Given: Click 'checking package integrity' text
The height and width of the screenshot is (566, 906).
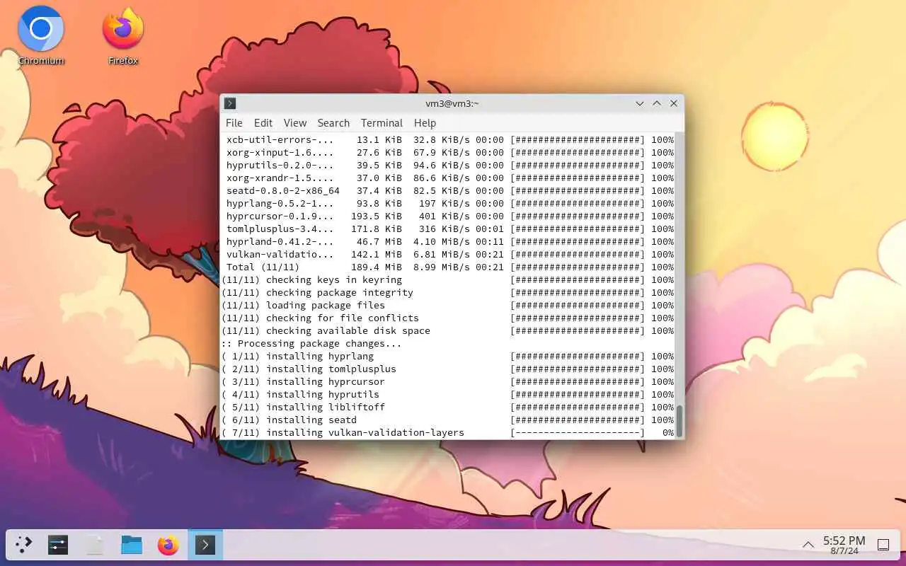Looking at the screenshot, I should [340, 292].
